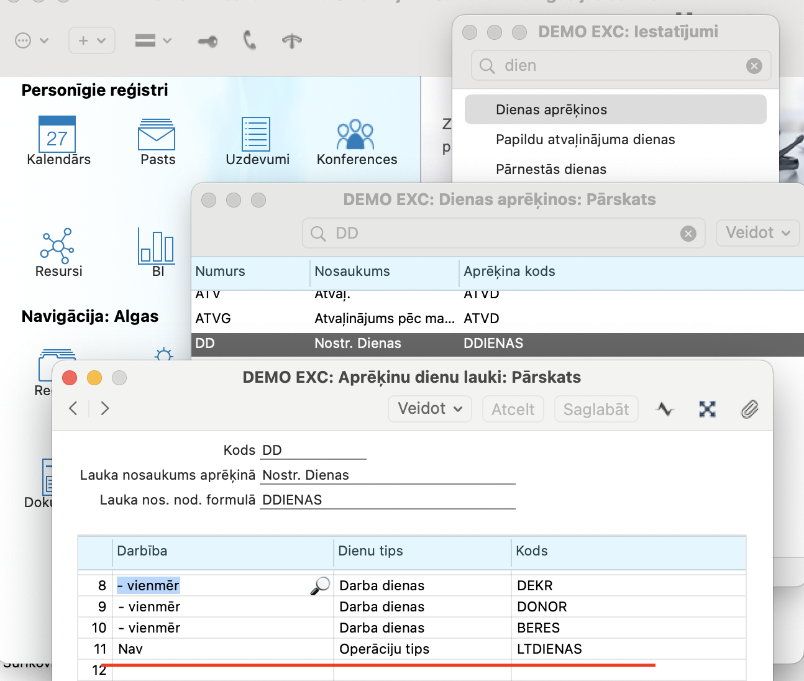Viewport: 804px width, 681px height.
Task: Go to the next record arrow
Action: tap(105, 408)
